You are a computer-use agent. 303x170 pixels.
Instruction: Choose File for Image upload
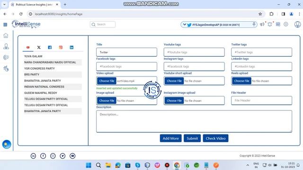click(107, 101)
